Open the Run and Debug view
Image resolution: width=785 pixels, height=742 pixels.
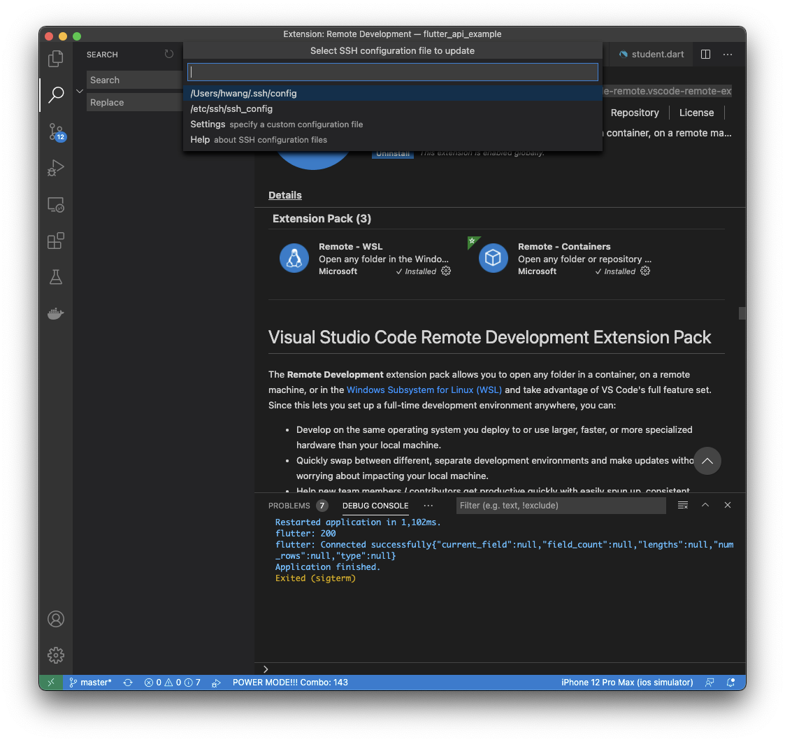[x=55, y=168]
